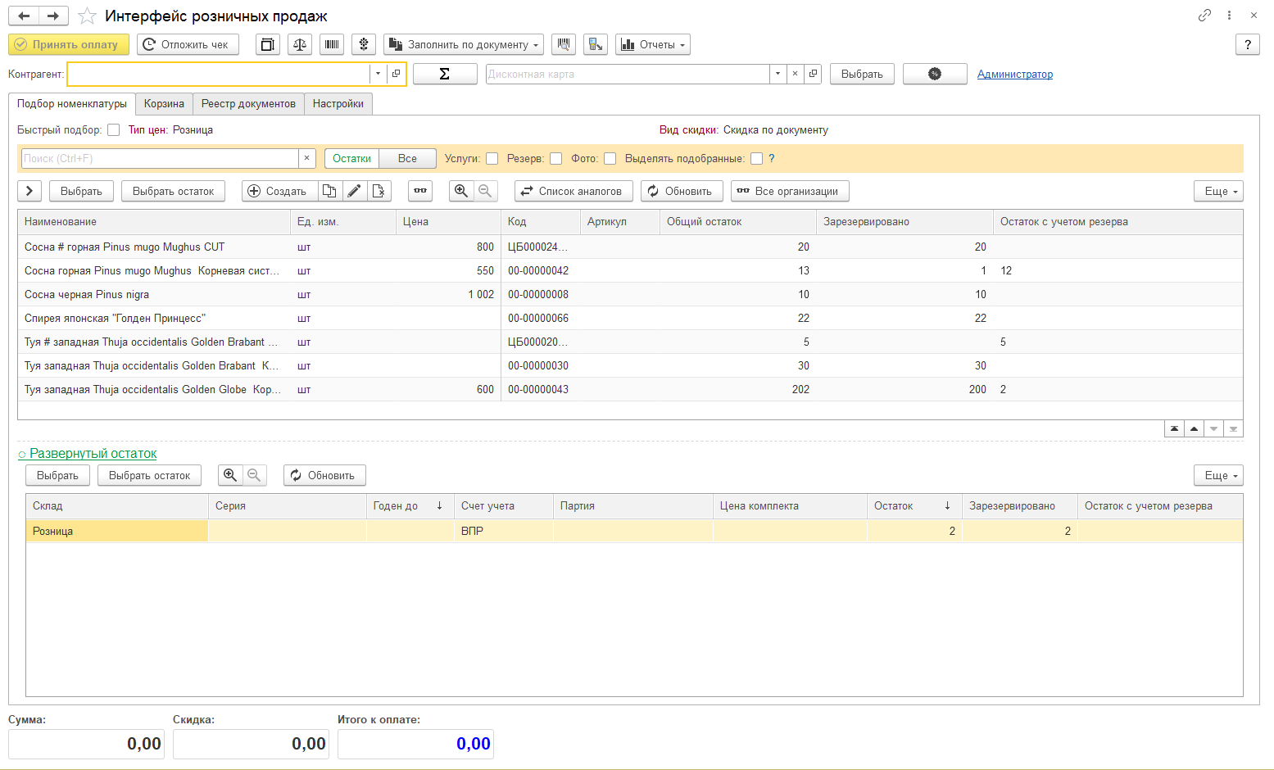Viewport: 1274px width, 770px height.
Task: Enable the Быстрый подбор checkbox
Action: click(114, 129)
